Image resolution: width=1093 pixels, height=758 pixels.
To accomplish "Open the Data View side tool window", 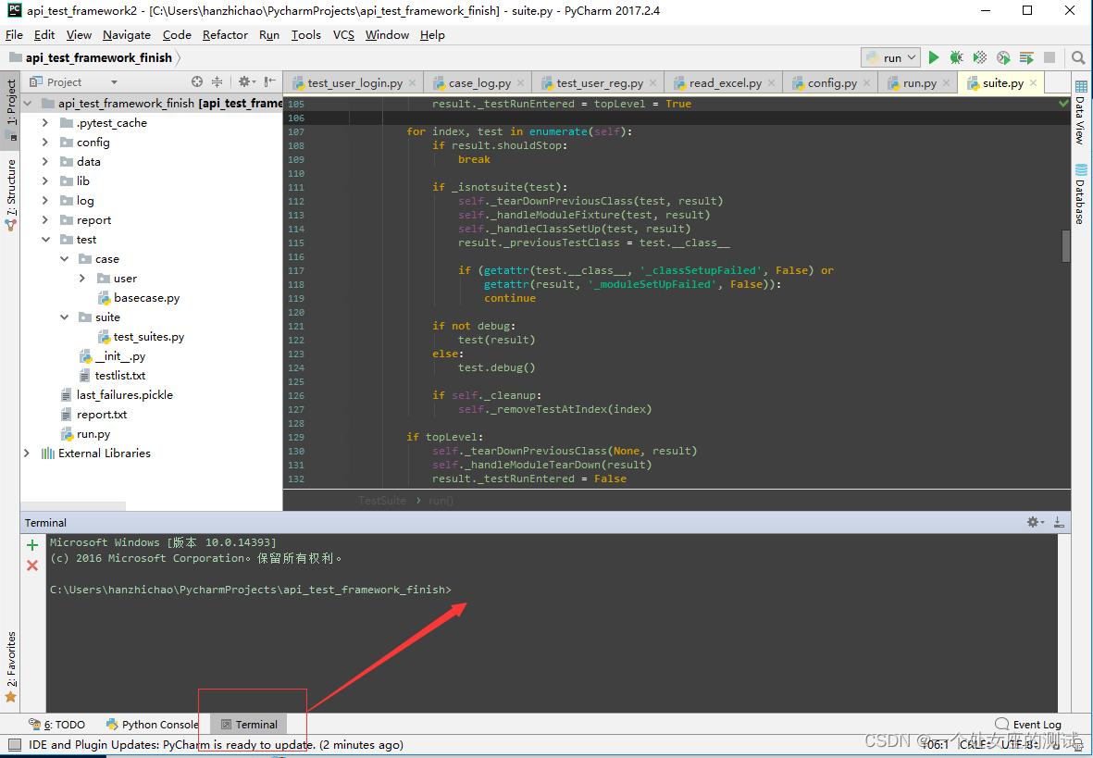I will click(x=1080, y=112).
